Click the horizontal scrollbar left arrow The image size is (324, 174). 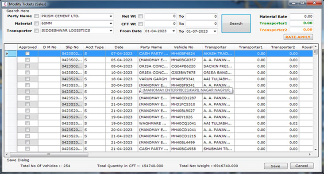(7, 154)
